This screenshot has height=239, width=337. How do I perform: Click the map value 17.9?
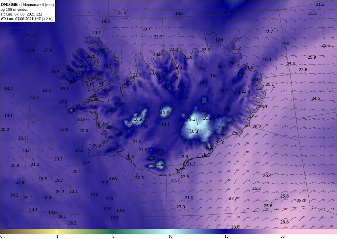[48, 50]
